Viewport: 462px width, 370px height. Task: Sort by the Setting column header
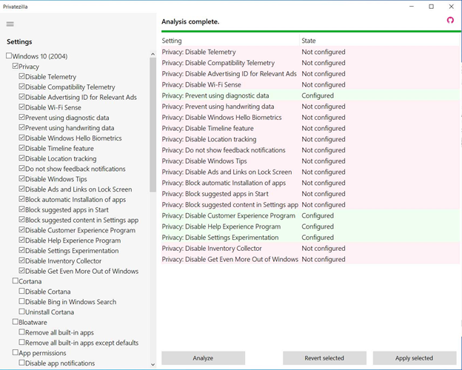click(x=230, y=41)
